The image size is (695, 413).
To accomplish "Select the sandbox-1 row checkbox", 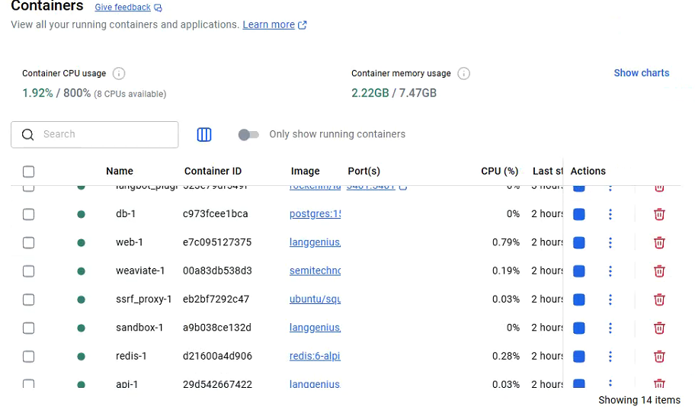I will (28, 328).
